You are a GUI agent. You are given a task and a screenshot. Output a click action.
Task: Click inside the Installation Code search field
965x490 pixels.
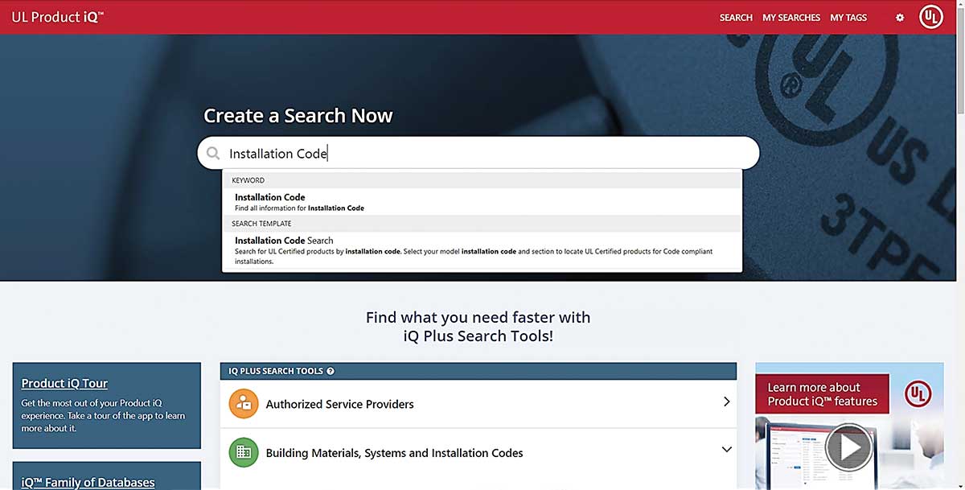coord(482,153)
